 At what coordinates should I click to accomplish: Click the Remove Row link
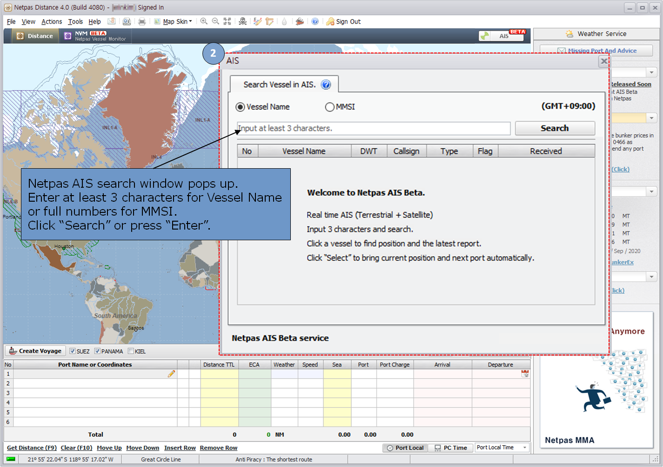pyautogui.click(x=219, y=448)
